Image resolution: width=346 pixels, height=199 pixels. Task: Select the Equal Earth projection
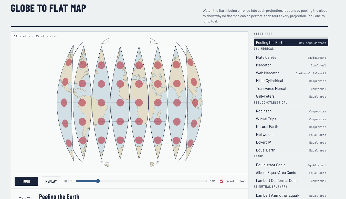click(x=291, y=150)
